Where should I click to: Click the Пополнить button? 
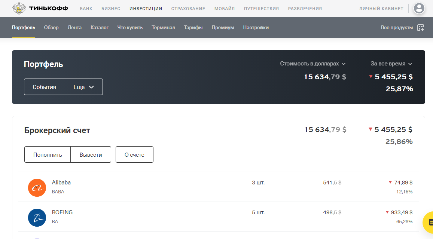(48, 154)
